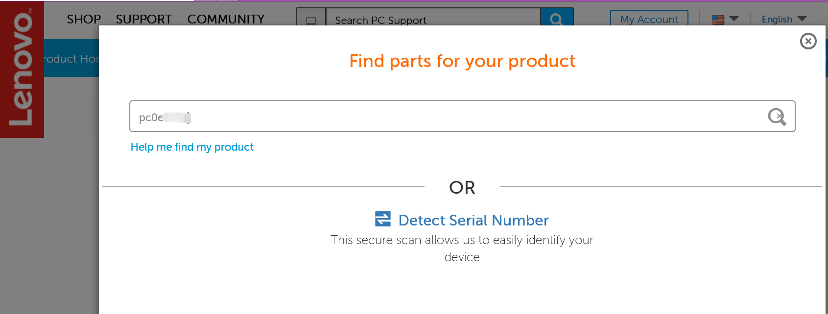
Task: Click the Detect Serial Number swap icon
Action: coord(383,219)
